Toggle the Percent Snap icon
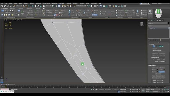Image resolution: width=170 pixels, height=96 pixels. 68,6
